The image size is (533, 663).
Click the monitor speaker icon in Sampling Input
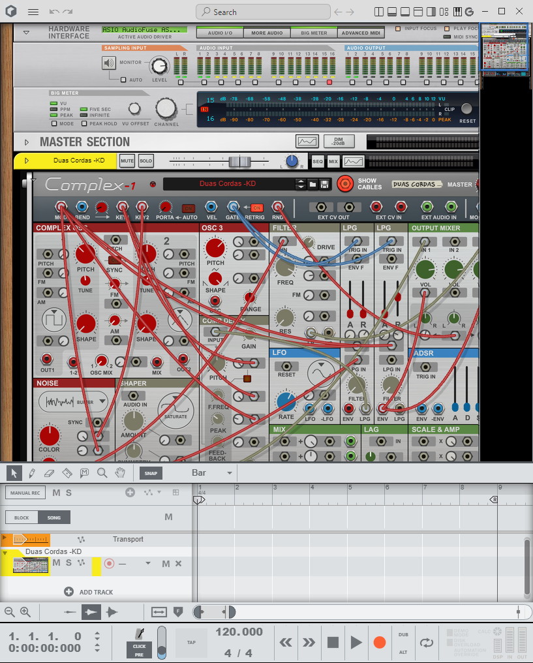(109, 63)
